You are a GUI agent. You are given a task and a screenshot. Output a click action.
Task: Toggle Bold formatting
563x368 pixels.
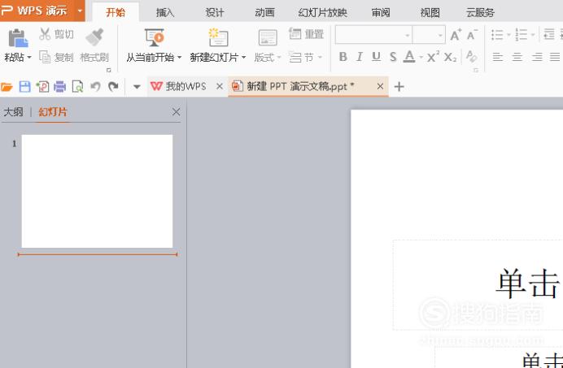click(x=343, y=57)
